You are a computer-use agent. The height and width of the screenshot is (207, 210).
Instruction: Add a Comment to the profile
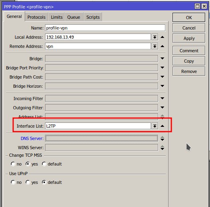[189, 51]
